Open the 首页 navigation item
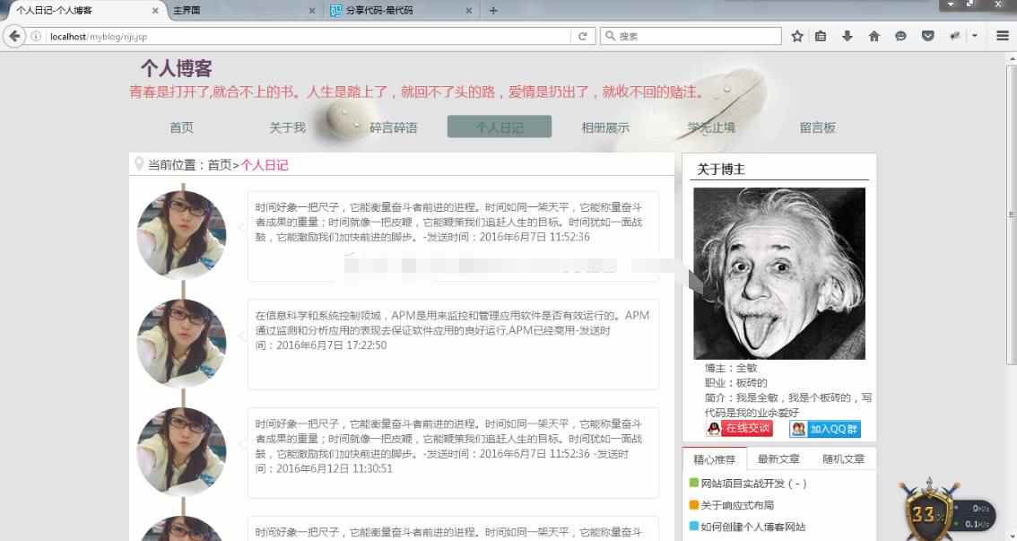The image size is (1017, 541). coord(181,127)
